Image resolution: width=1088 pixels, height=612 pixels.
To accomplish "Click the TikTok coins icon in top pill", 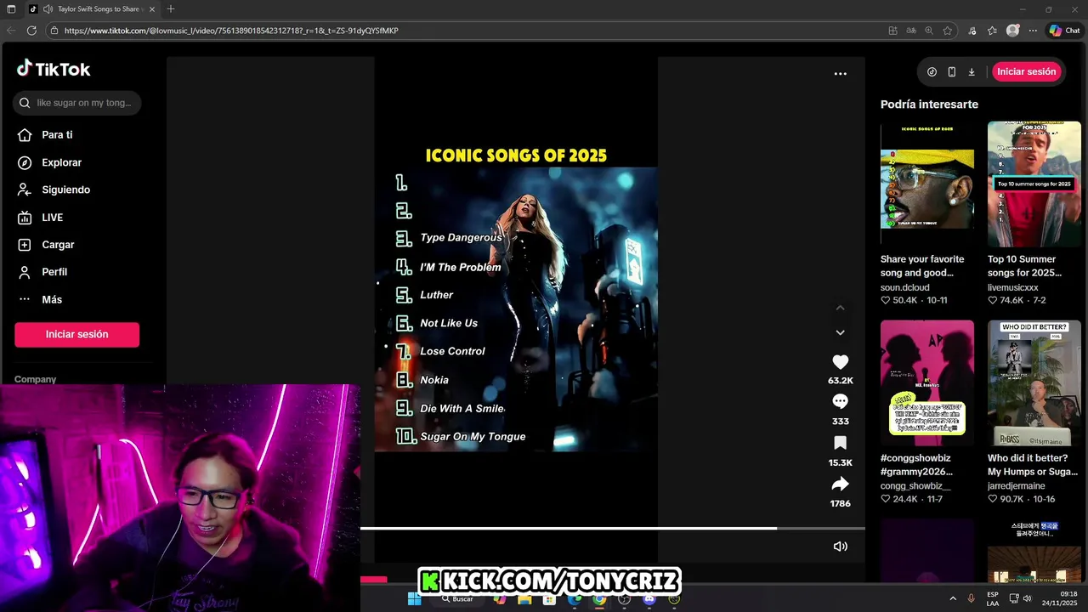I will [x=932, y=72].
